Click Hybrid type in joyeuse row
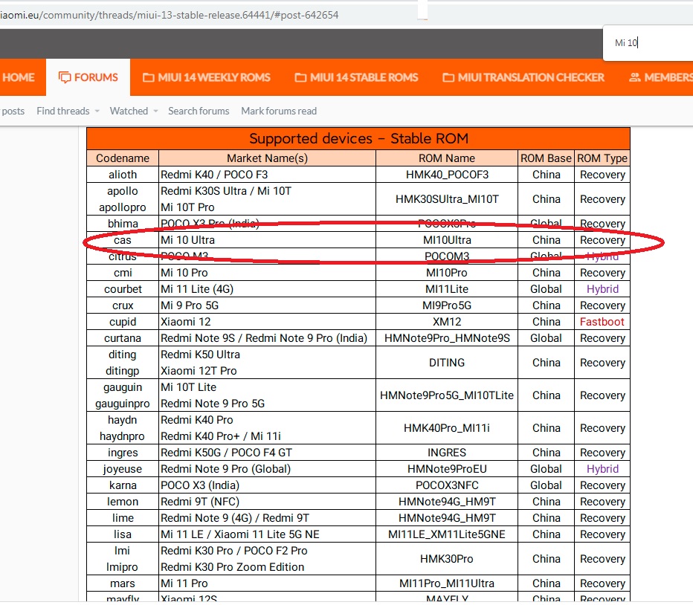The height and width of the screenshot is (605, 693). (602, 469)
